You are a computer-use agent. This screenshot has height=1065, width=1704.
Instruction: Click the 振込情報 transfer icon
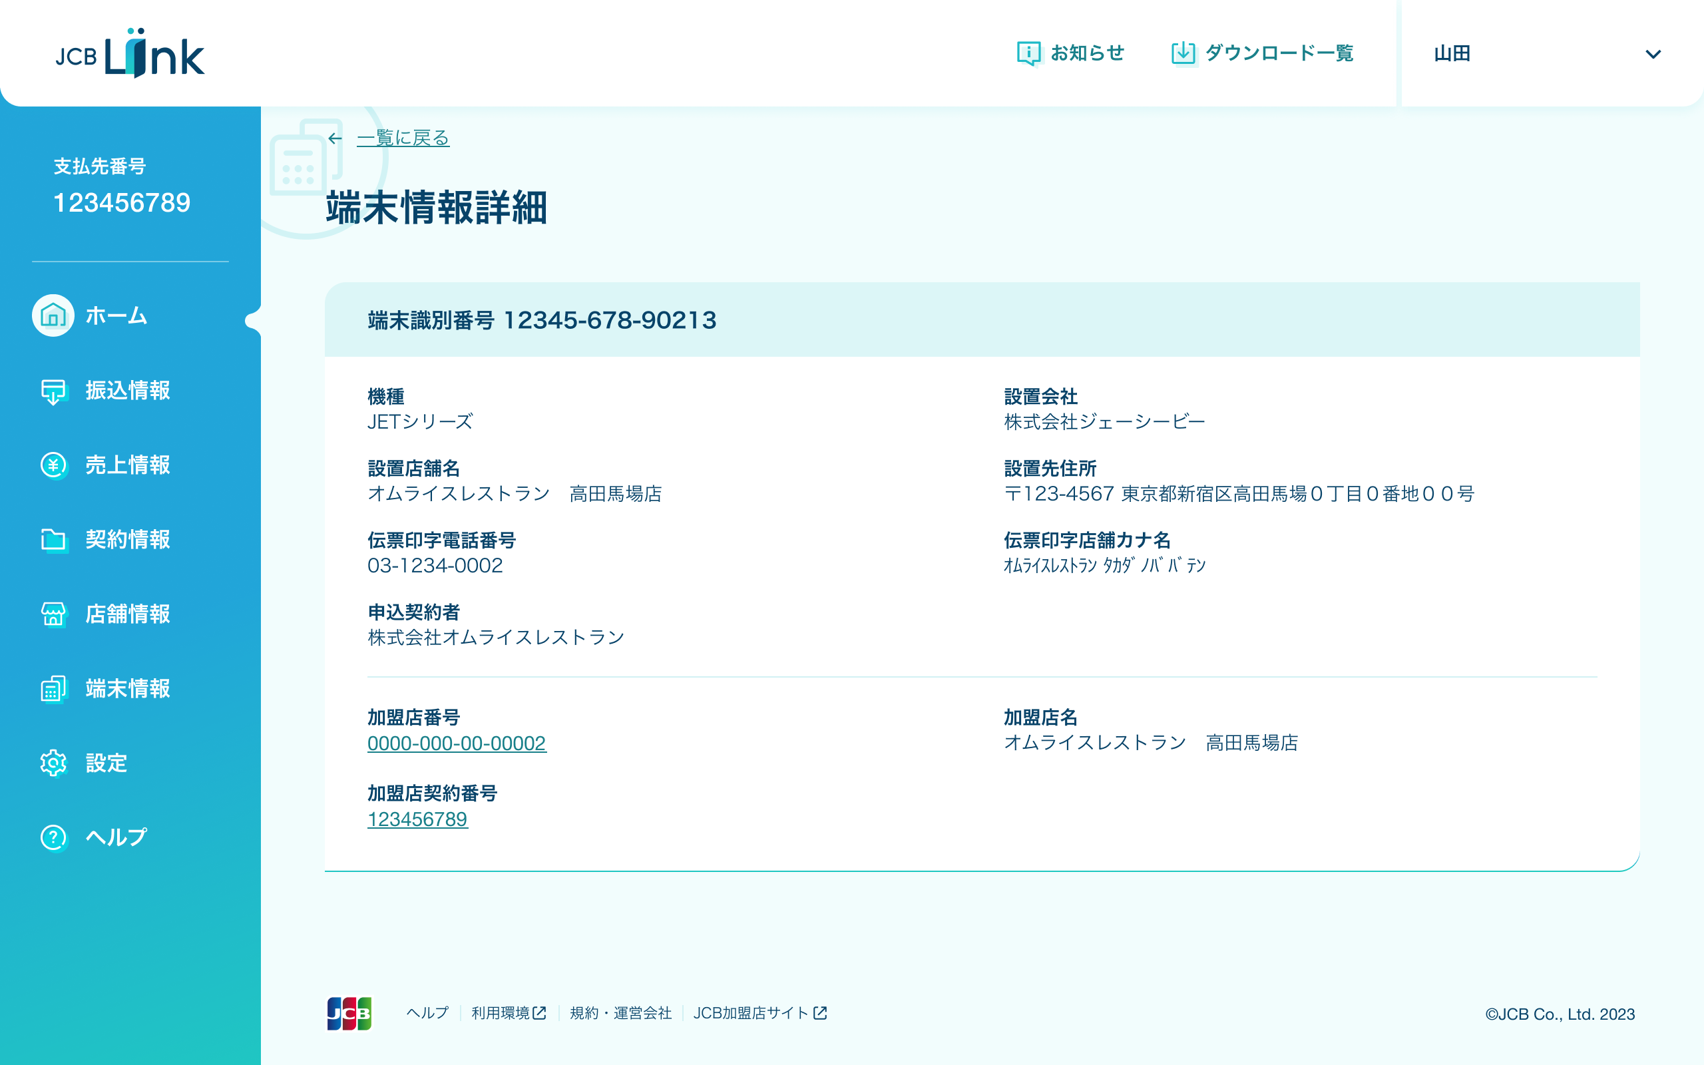tap(53, 391)
